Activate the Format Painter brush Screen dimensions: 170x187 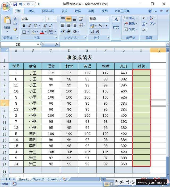click(15, 29)
